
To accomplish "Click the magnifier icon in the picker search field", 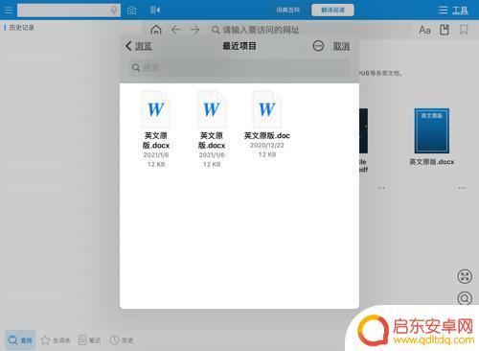I will coord(136,68).
